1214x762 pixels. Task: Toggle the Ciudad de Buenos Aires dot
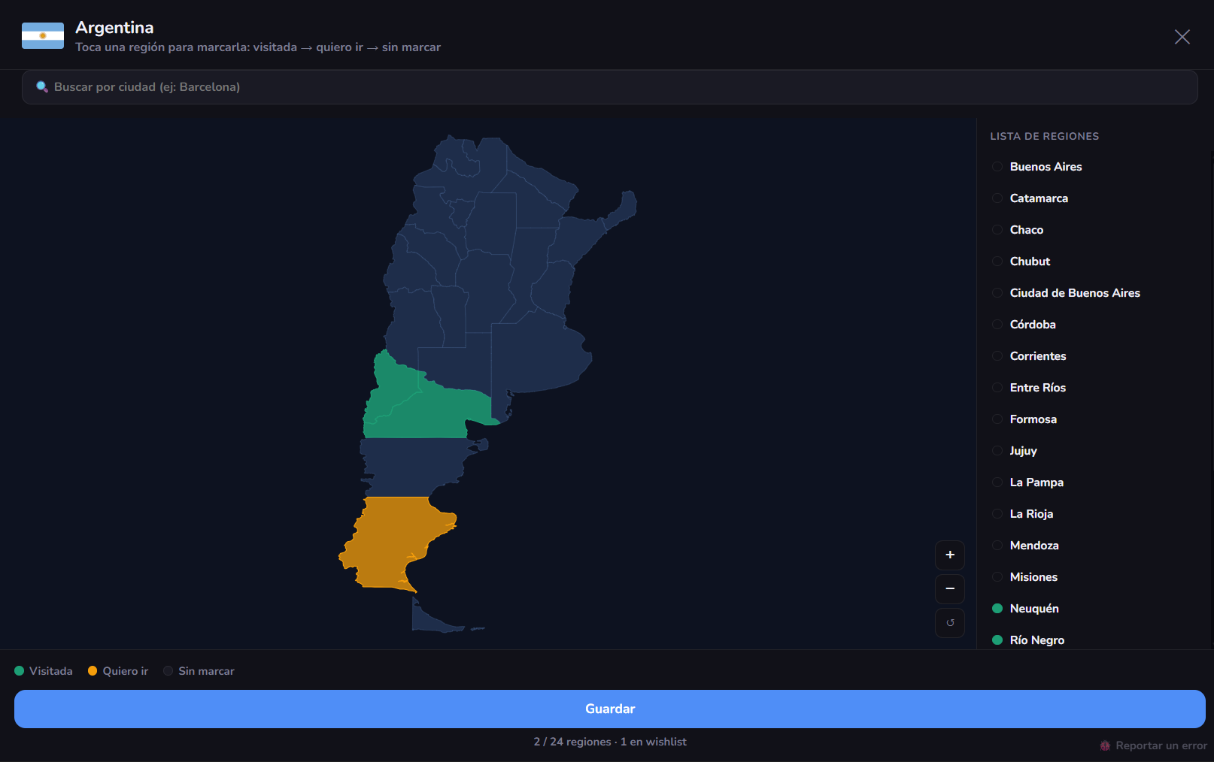click(x=997, y=293)
